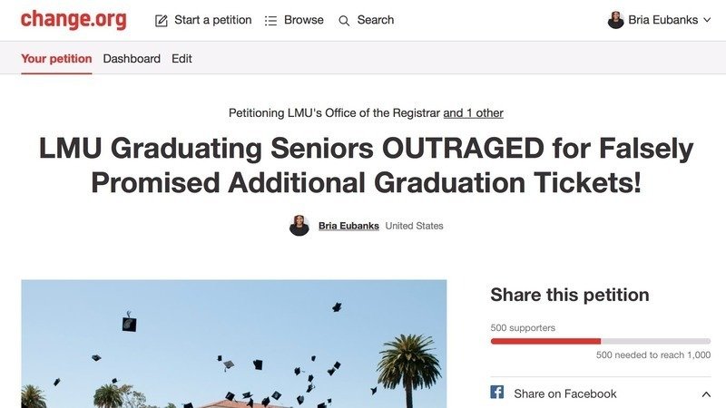Click the Browse list icon

[x=271, y=21]
